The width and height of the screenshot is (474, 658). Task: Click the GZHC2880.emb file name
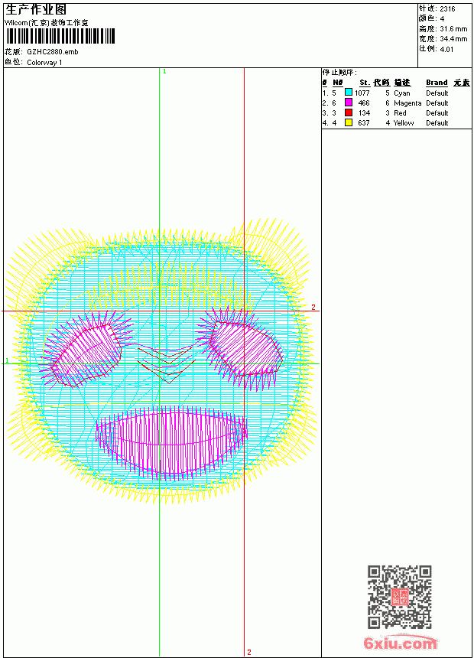click(x=53, y=52)
